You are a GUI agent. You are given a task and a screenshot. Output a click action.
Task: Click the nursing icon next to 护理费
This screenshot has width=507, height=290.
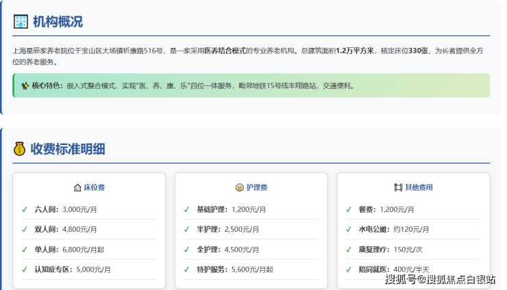pyautogui.click(x=239, y=187)
